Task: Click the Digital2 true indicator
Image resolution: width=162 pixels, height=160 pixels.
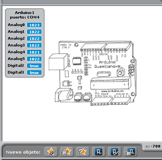Action: (34, 66)
